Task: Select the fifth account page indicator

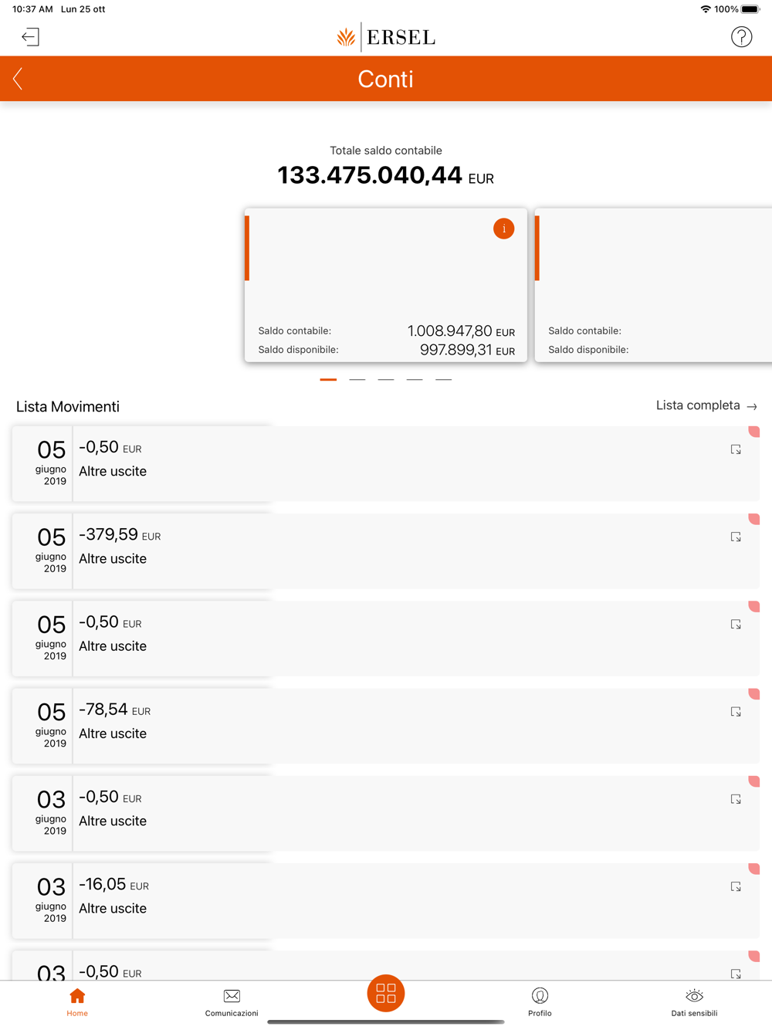Action: tap(443, 379)
